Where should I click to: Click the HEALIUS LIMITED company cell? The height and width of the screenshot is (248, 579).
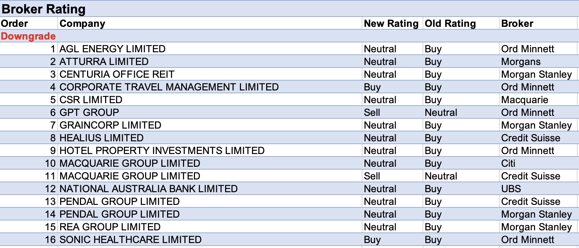pos(102,138)
